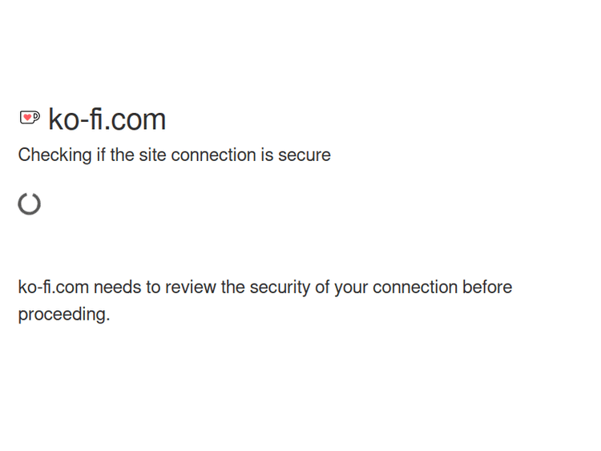Click the red heart inside the cup logo

point(27,118)
